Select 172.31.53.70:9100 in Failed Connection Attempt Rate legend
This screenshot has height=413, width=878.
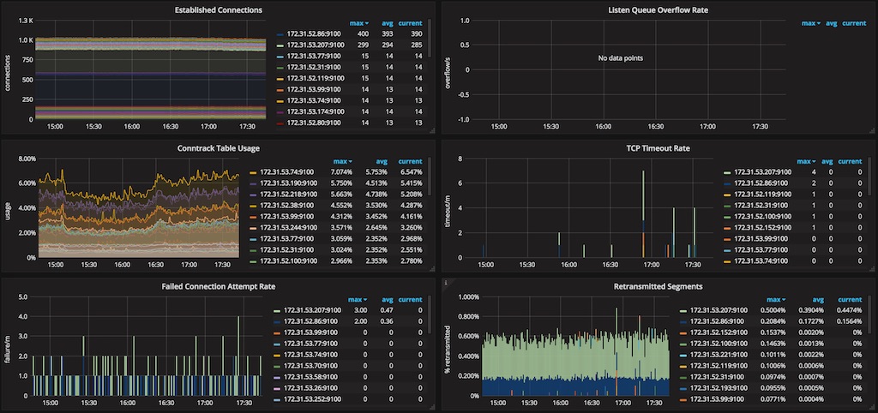click(x=310, y=366)
